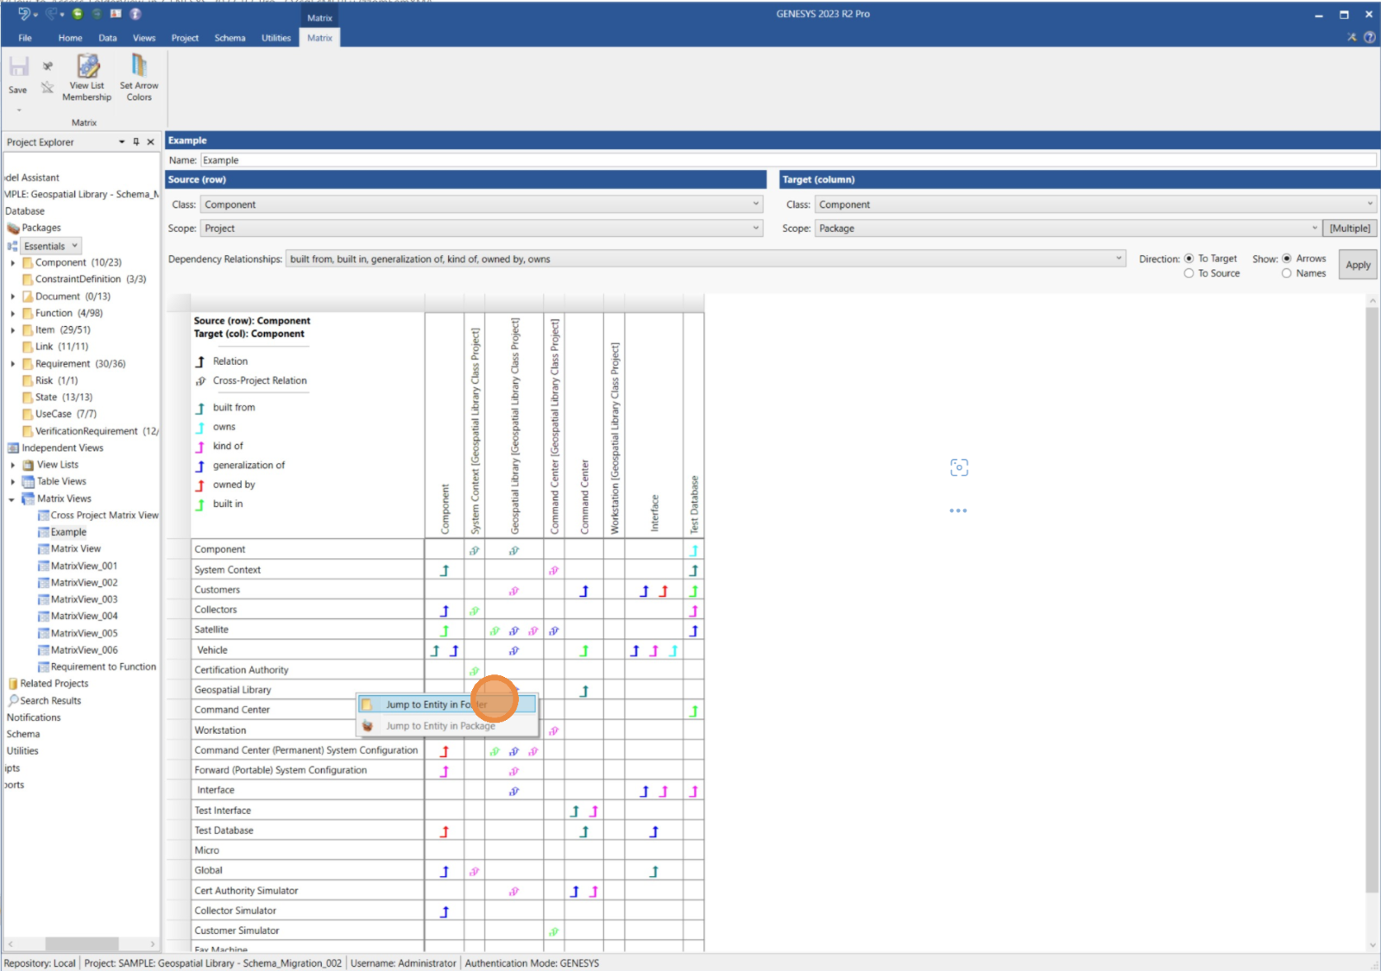The image size is (1381, 971).
Task: Select the To Target direction option
Action: point(1189,259)
